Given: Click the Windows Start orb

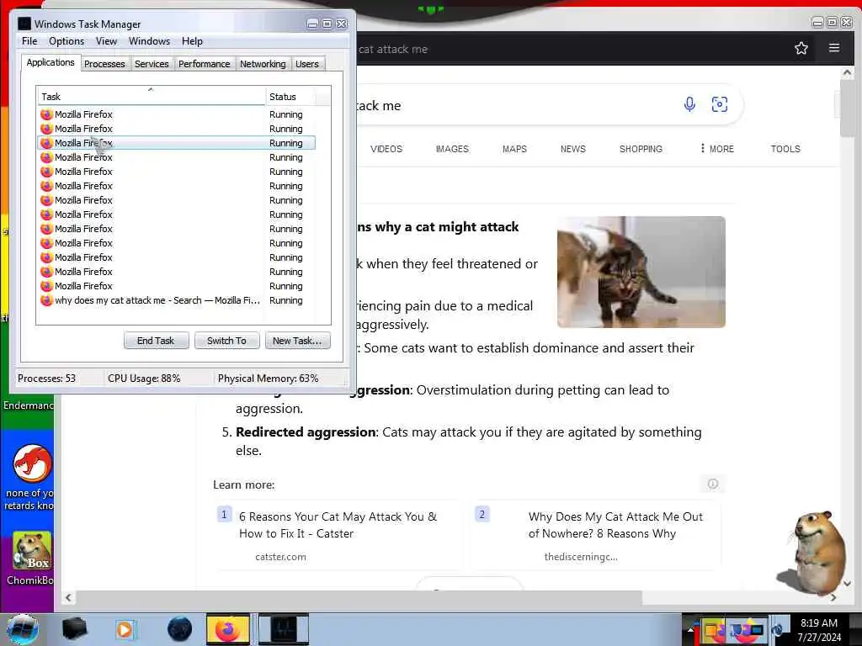Looking at the screenshot, I should pos(23,629).
